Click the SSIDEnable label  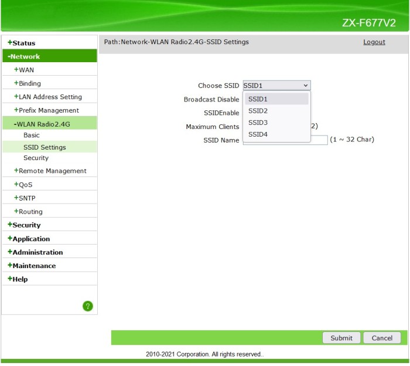click(x=221, y=113)
